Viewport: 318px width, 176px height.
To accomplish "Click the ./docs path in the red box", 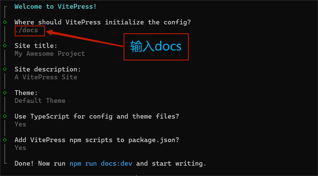I will pos(27,30).
